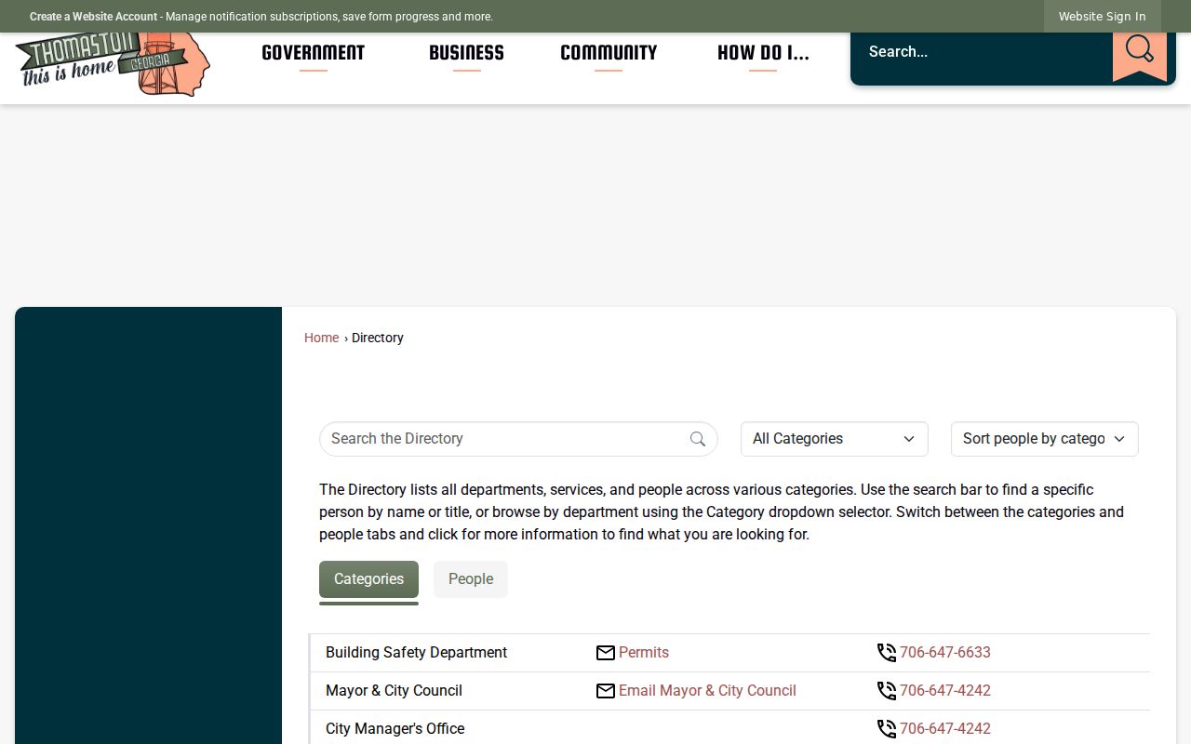Click the Website Sign In button
The image size is (1191, 744).
(x=1103, y=17)
